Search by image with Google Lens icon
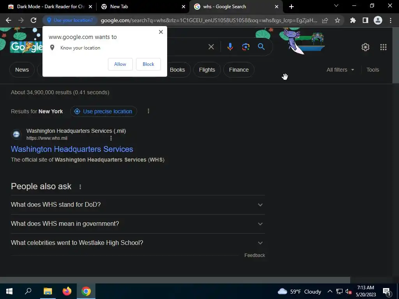Image resolution: width=399 pixels, height=299 pixels. click(246, 47)
